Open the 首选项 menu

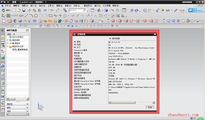pos(88,6)
